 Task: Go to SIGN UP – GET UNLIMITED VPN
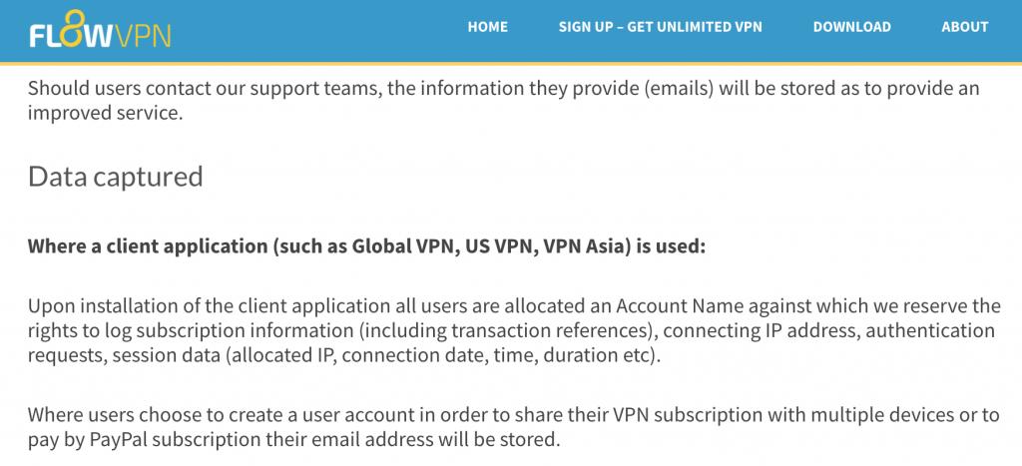coord(661,27)
